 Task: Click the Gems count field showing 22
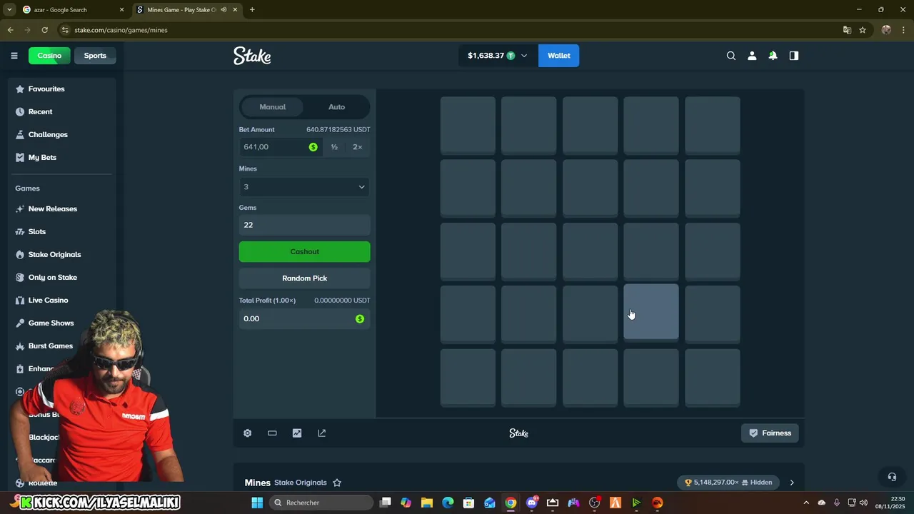tap(304, 225)
